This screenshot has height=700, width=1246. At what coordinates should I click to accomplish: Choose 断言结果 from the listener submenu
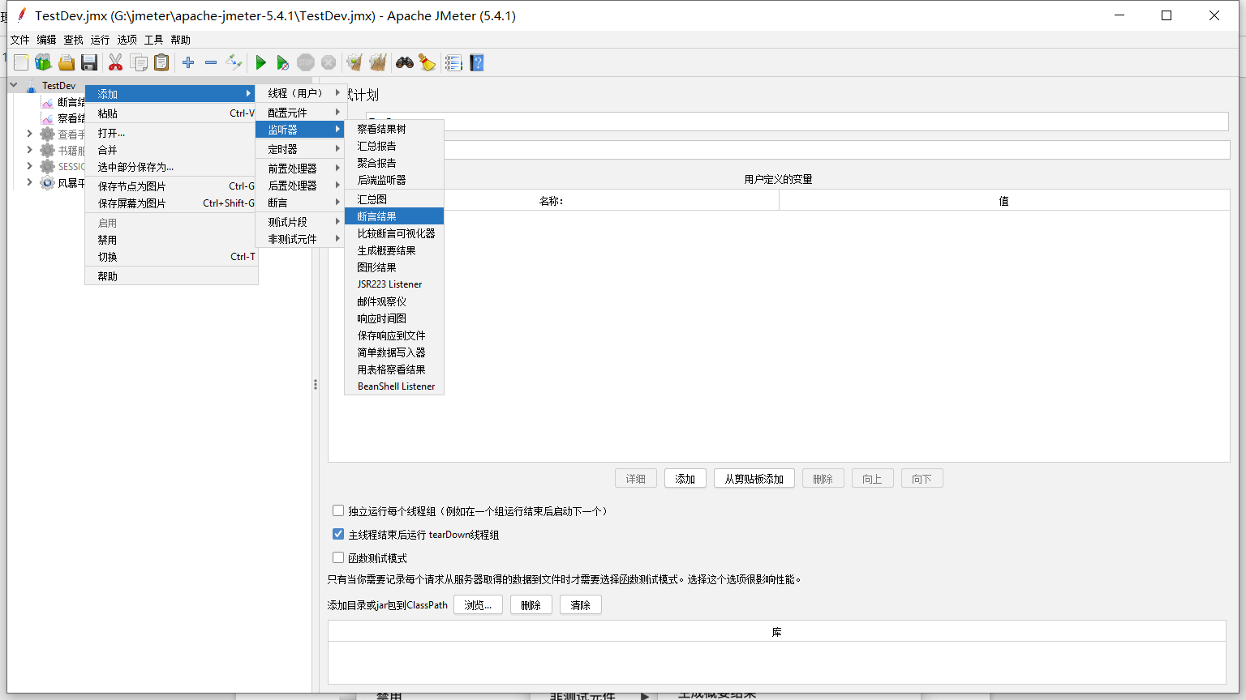[394, 216]
